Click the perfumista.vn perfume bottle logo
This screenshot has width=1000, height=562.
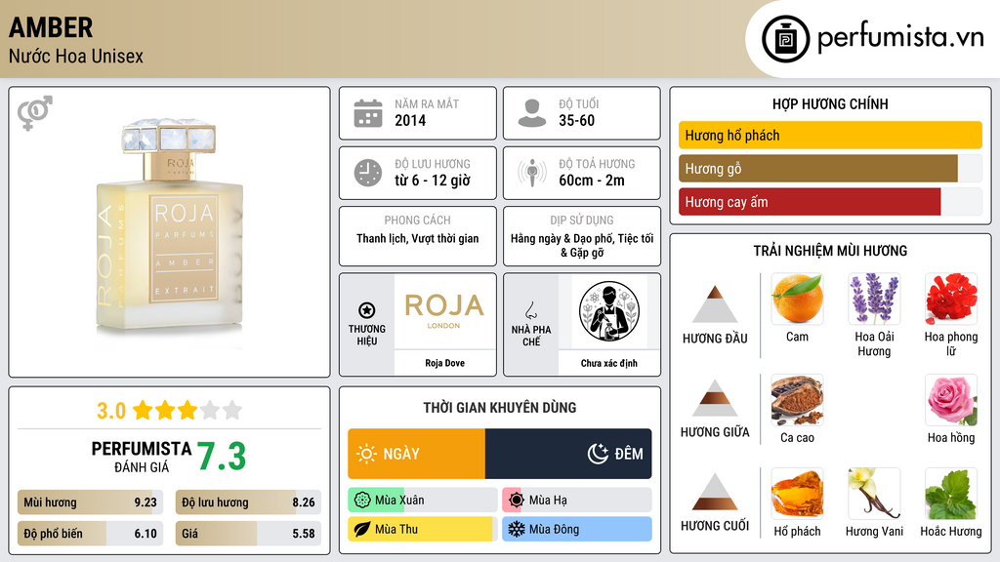pyautogui.click(x=785, y=39)
